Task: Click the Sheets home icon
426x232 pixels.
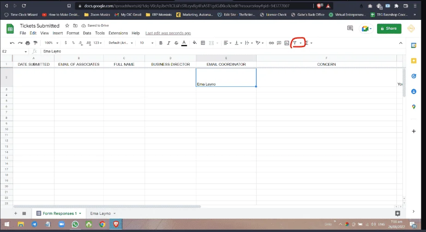Action: click(x=10, y=29)
